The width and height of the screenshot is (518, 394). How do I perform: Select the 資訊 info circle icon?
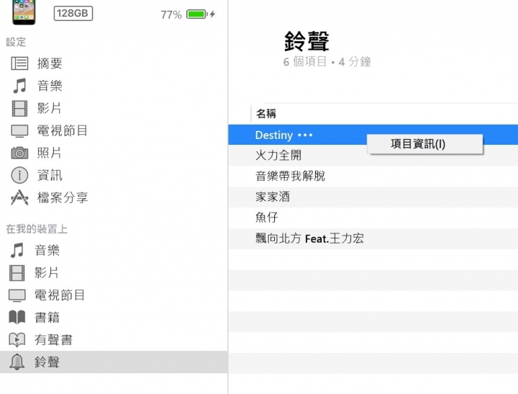point(19,175)
